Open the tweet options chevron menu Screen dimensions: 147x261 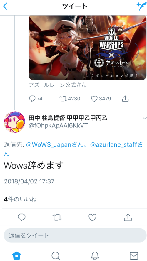pyautogui.click(x=144, y=118)
